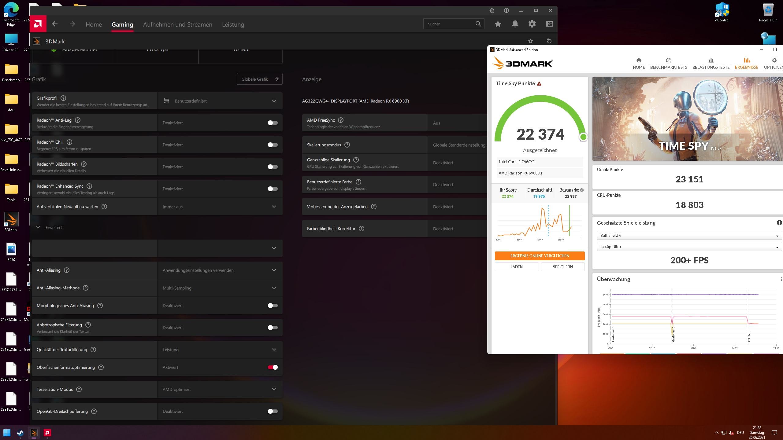Screen dimensions: 783x440
Task: Toggle Radeon Anti-Lag switch
Action: tap(273, 123)
